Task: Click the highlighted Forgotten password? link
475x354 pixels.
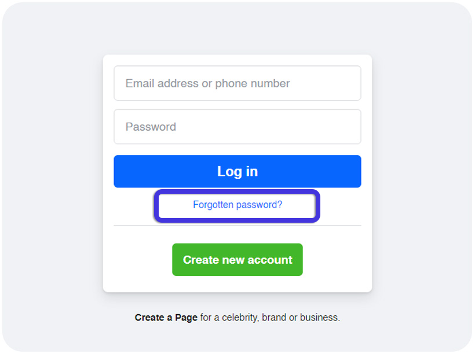Action: point(237,205)
